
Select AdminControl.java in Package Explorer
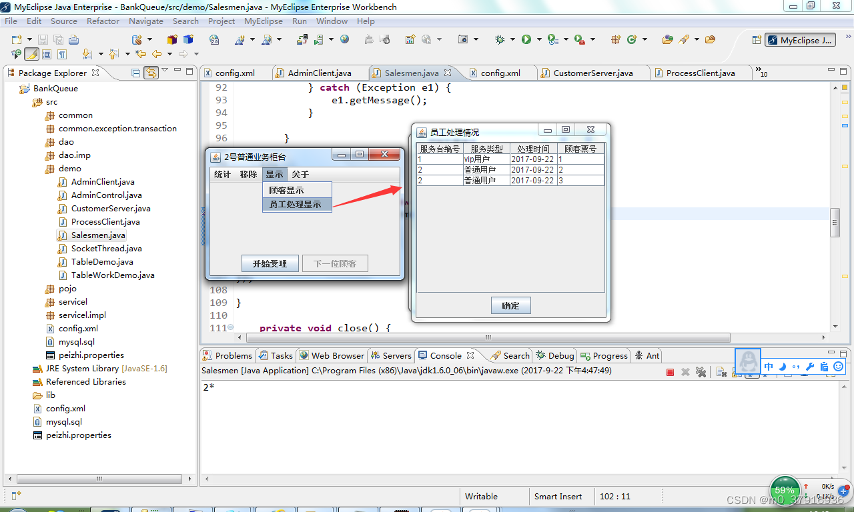(107, 195)
